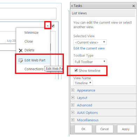The image size is (140, 137).
Task: Click the Apply button
Action: point(126,129)
